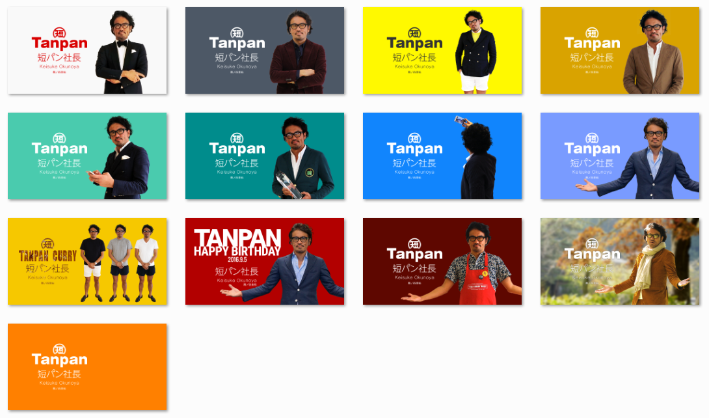709x418 pixels.
Task: Click the circled 短 logo on the mint green banner
Action: pyautogui.click(x=59, y=138)
